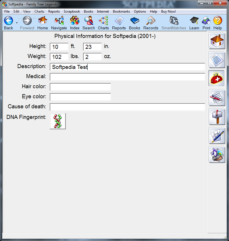Open the sidebar signature pen button

(x=217, y=136)
